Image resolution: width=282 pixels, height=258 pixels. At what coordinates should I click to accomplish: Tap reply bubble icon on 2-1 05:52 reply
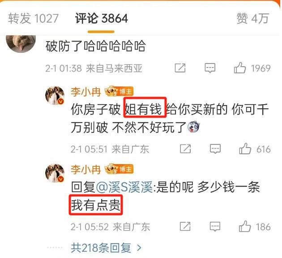click(x=215, y=226)
